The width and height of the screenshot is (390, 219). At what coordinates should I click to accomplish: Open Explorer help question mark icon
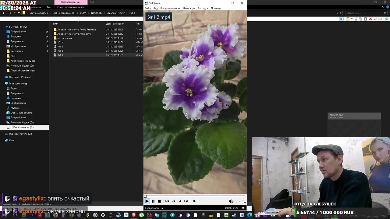pyautogui.click(x=387, y=7)
